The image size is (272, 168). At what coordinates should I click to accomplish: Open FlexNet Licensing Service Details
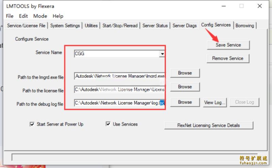point(209,125)
